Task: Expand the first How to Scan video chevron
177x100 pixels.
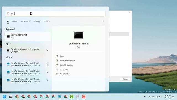Action: tap(47, 64)
